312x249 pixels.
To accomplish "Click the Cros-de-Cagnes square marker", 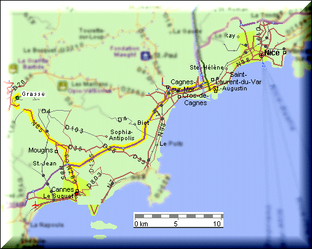I will 179,97.
